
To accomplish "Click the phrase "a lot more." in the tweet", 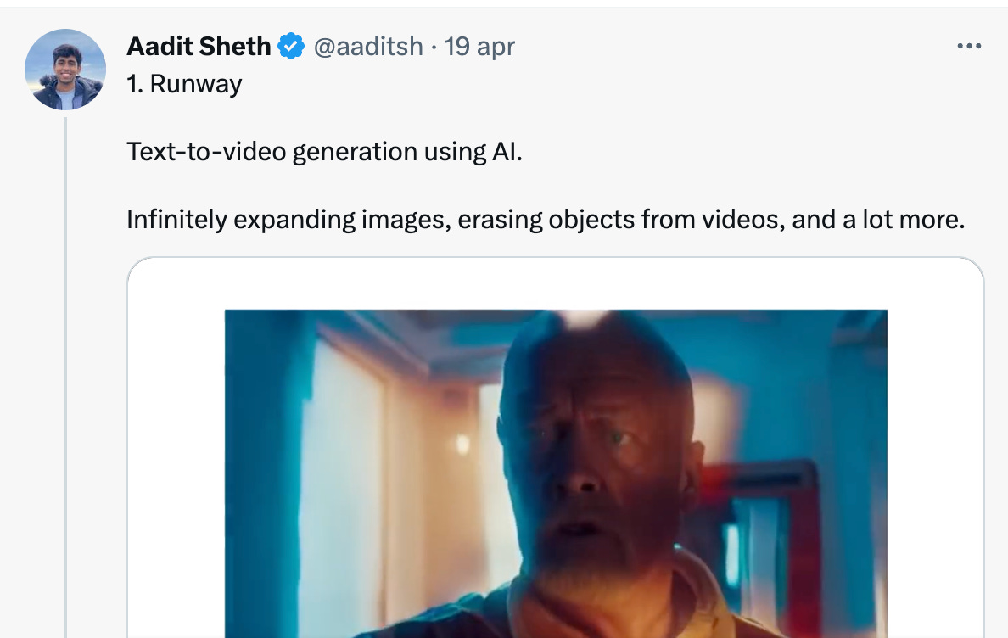I will [904, 220].
